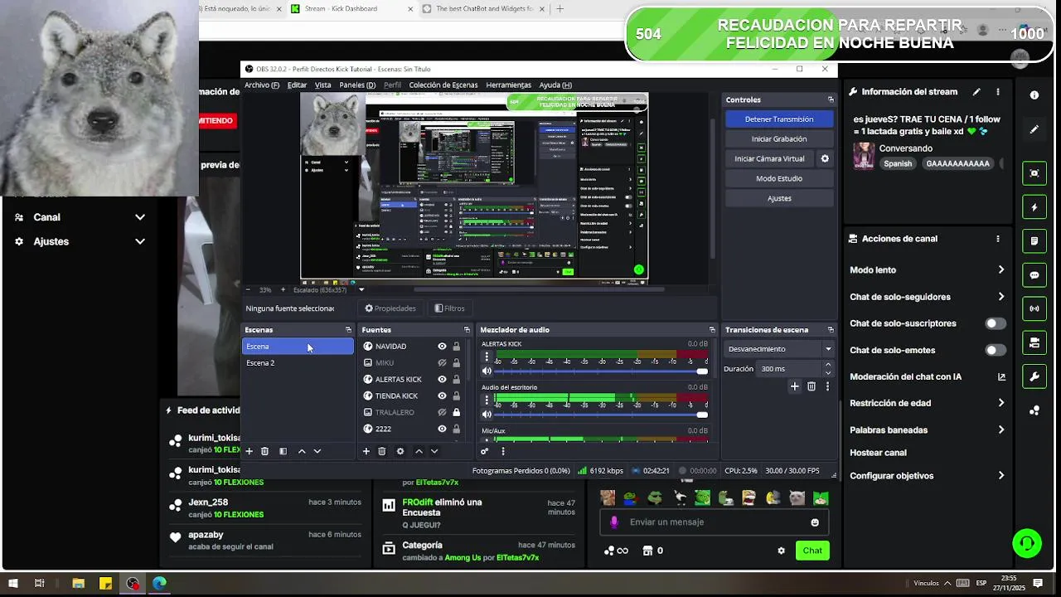
Task: Add a new source in Fuentes panel
Action: [366, 451]
